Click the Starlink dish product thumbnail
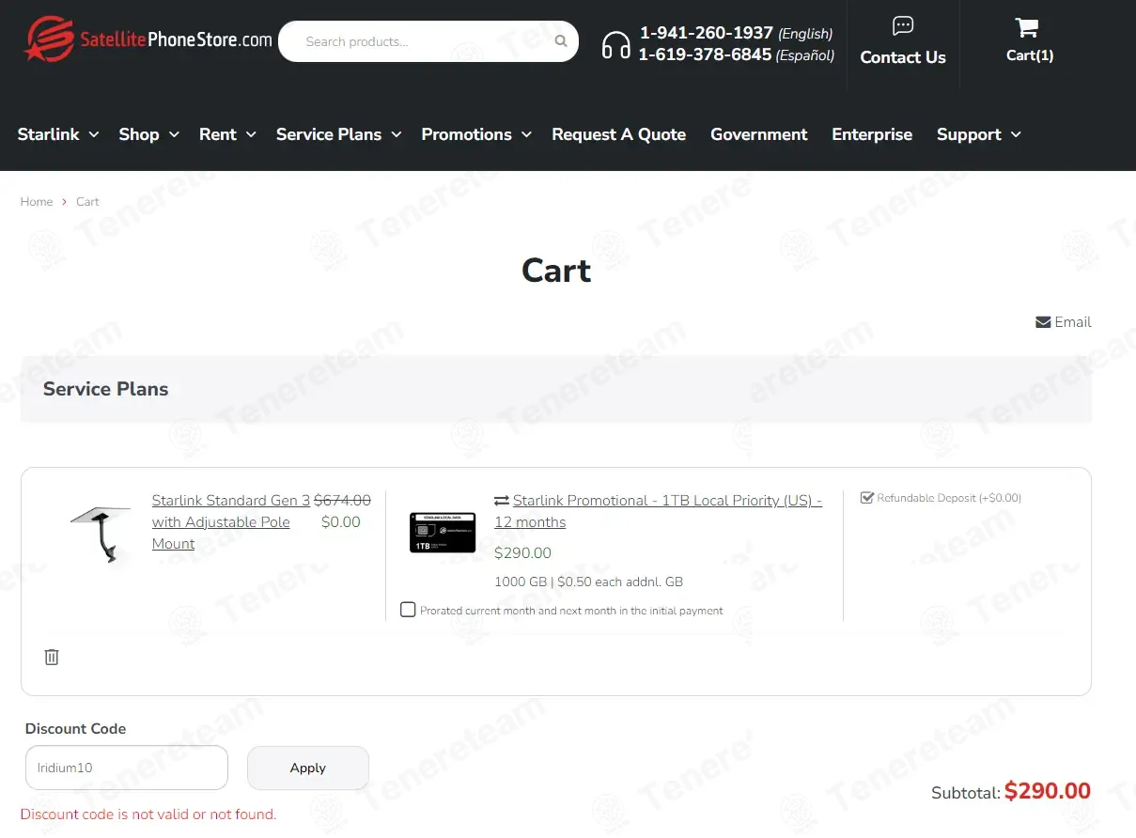Screen dimensions: 1136x838 tap(101, 533)
